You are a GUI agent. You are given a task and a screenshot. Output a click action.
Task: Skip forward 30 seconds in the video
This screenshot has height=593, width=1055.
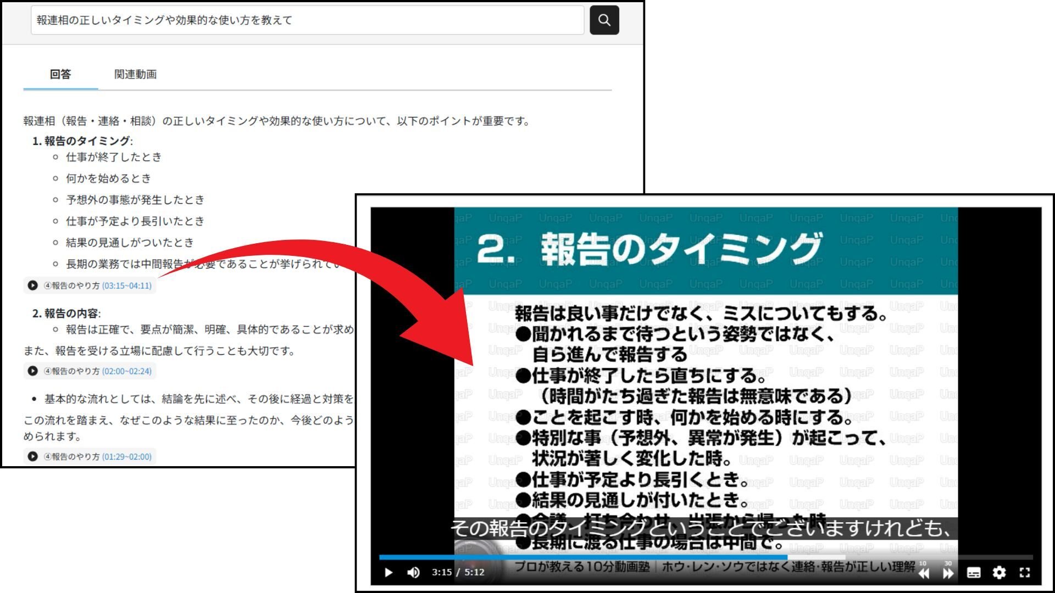948,571
